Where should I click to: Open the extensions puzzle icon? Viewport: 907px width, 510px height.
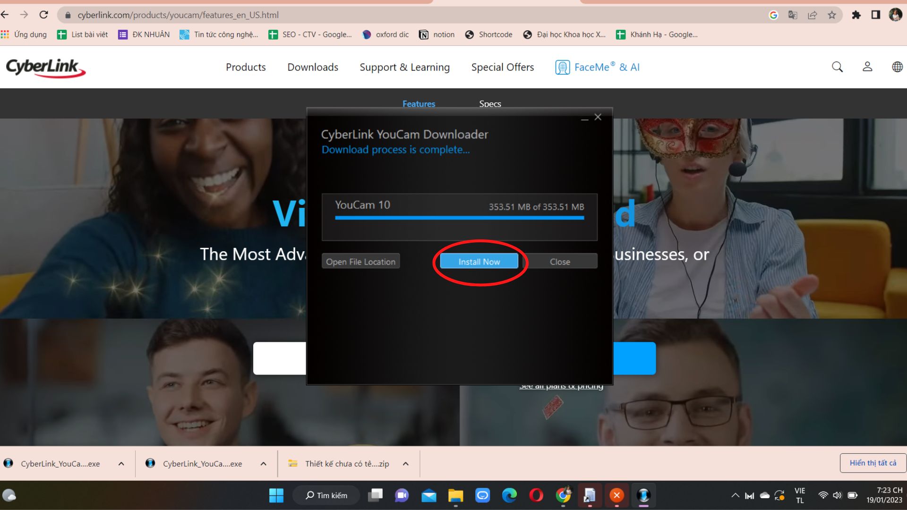point(856,15)
